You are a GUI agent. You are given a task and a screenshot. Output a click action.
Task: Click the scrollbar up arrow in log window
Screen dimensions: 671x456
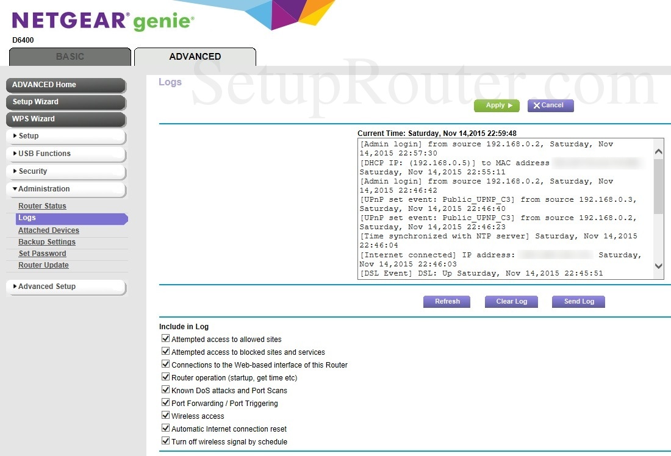pyautogui.click(x=658, y=151)
